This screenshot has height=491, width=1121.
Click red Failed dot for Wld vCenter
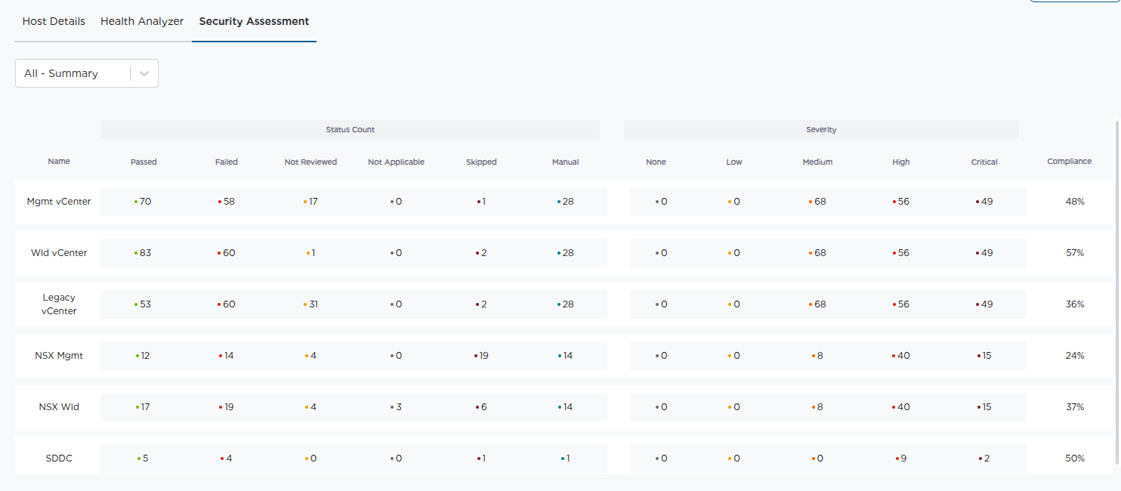click(x=219, y=253)
